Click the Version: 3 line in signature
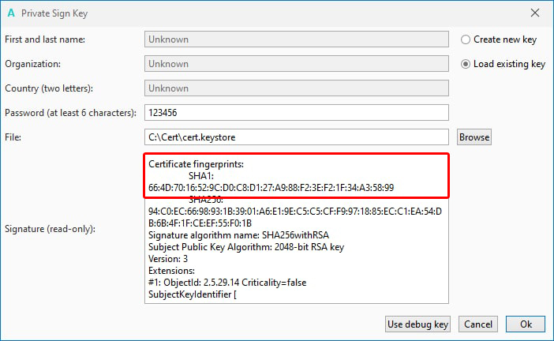554x341 pixels. (168, 259)
